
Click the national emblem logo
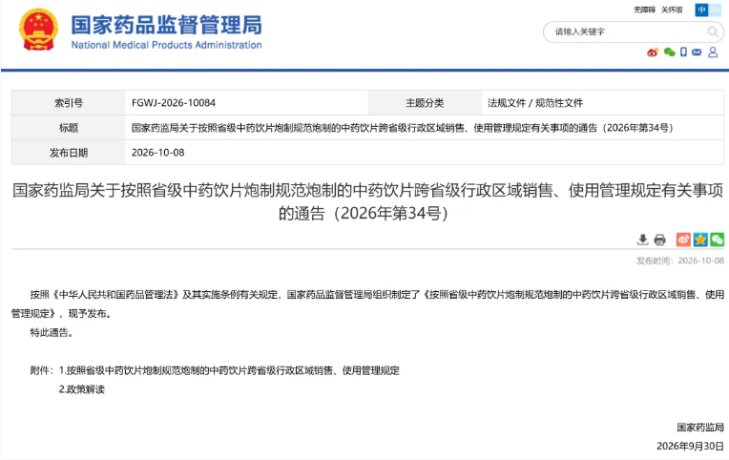click(38, 30)
